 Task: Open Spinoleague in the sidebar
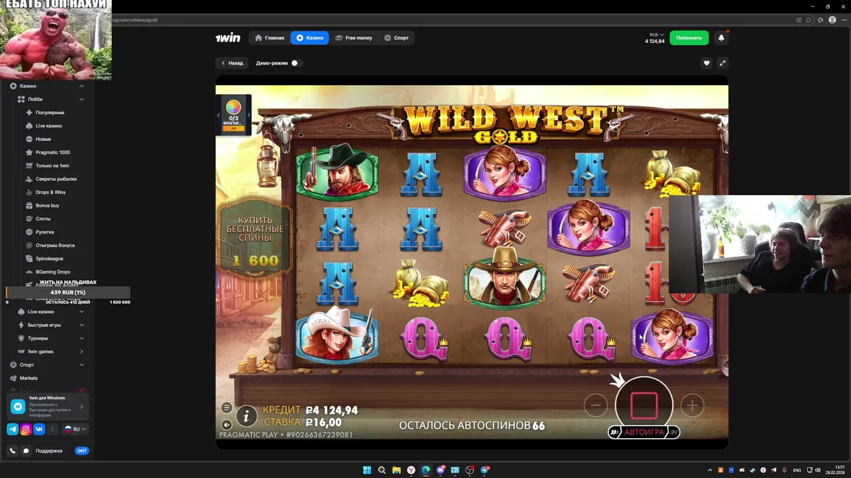[x=49, y=258]
